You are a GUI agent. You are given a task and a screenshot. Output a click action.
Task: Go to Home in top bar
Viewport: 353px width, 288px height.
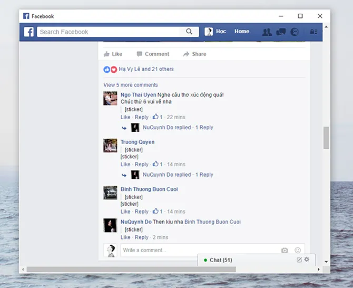[x=242, y=31]
